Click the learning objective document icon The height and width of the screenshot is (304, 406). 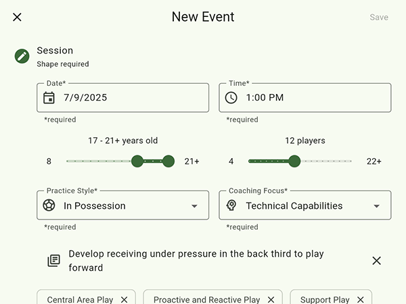[x=54, y=261]
